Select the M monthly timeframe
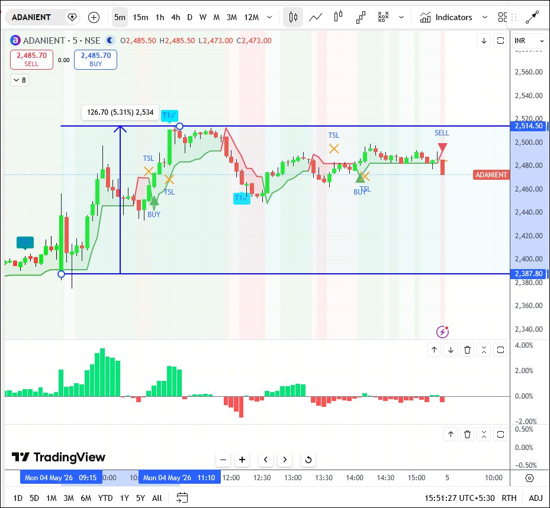Viewport: 550px width, 508px height. pos(217,17)
